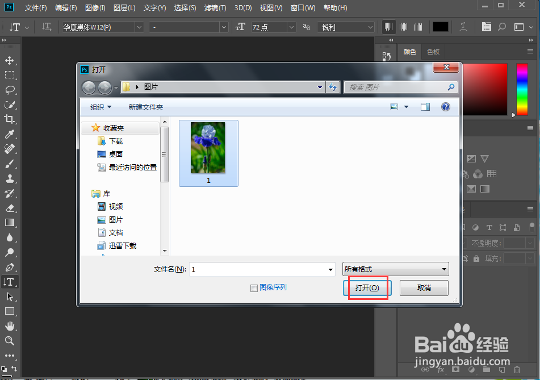540x380 pixels.
Task: Select the Lasso tool
Action: [9, 90]
